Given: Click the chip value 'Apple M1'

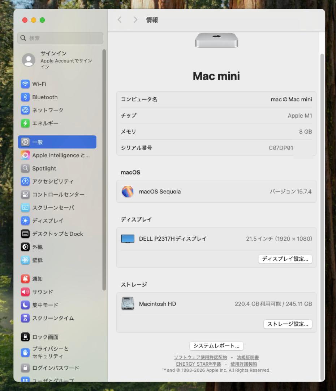Looking at the screenshot, I should [x=300, y=115].
